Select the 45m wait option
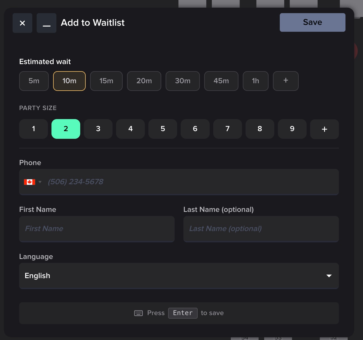 click(221, 81)
